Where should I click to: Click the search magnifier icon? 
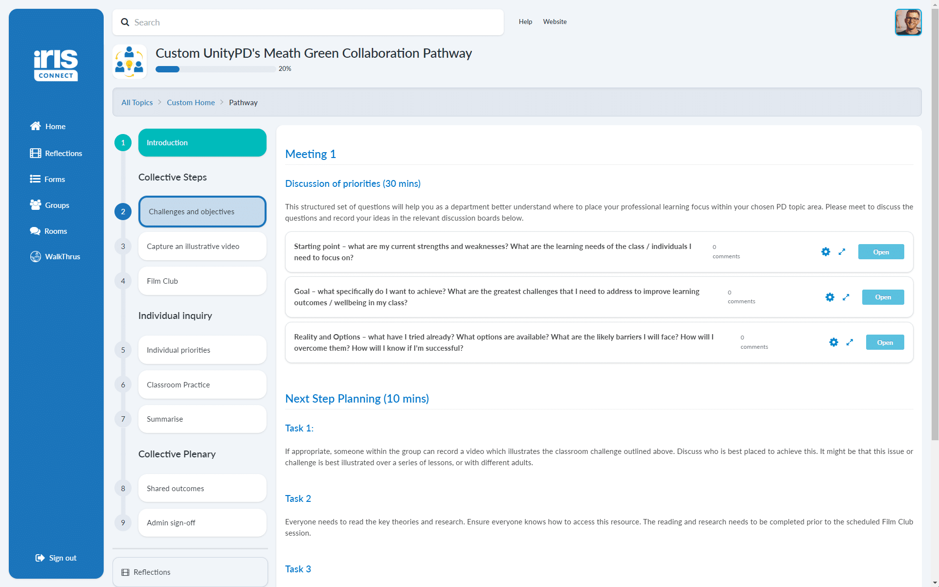[125, 23]
